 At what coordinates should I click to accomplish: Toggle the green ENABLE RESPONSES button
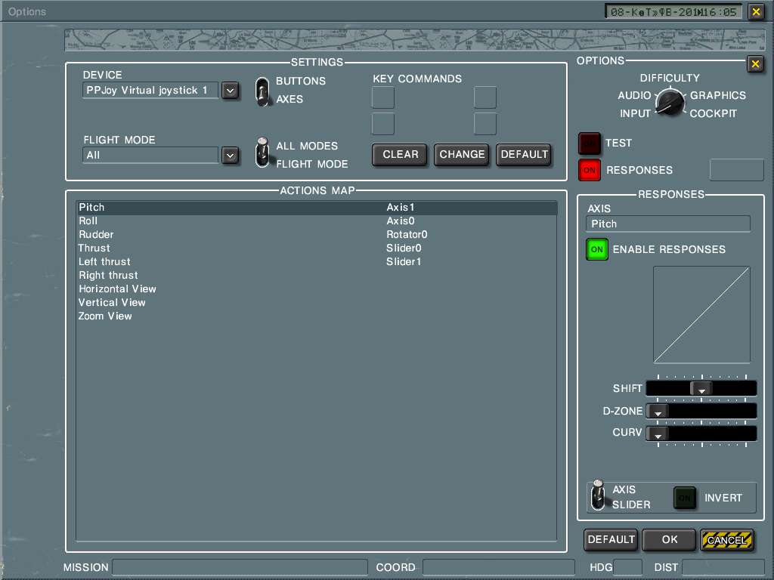point(597,249)
